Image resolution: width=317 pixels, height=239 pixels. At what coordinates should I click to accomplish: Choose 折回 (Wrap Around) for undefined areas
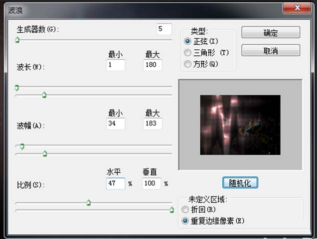(x=185, y=210)
